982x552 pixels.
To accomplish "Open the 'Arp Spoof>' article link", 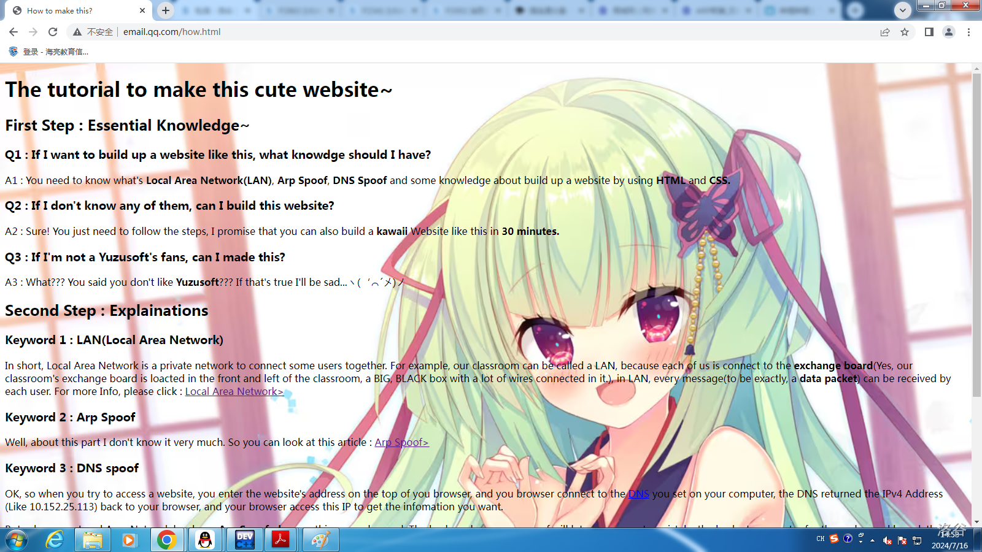I will point(401,442).
